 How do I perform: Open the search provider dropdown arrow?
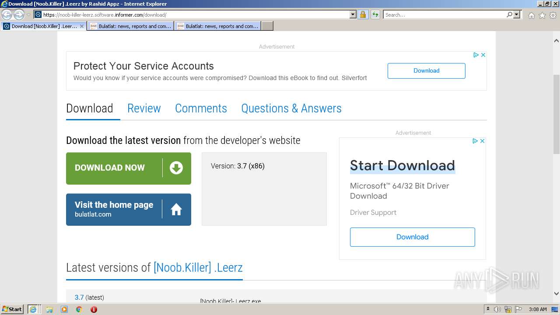517,14
